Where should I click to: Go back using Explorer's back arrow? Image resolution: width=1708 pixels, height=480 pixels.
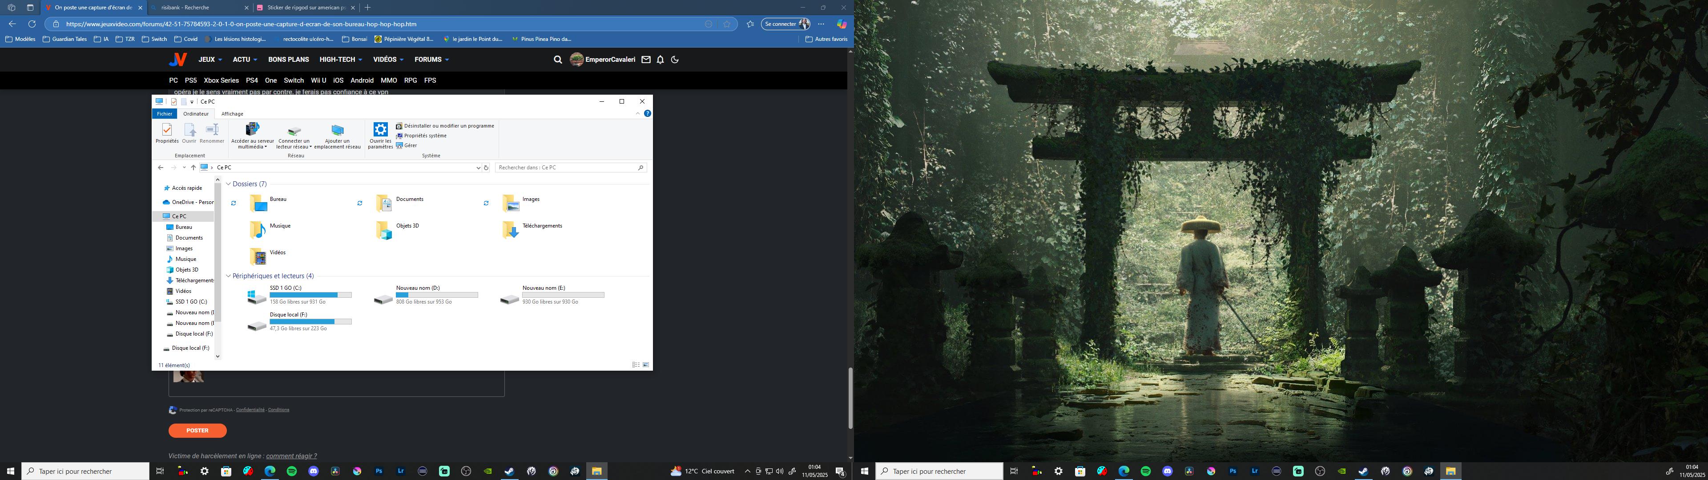(x=161, y=168)
